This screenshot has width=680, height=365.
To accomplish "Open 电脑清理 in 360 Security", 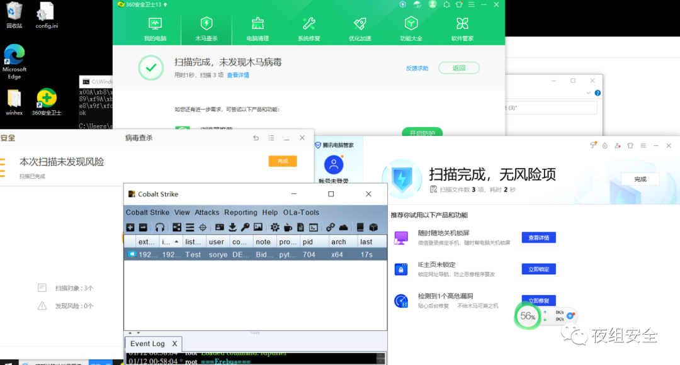I will point(258,30).
